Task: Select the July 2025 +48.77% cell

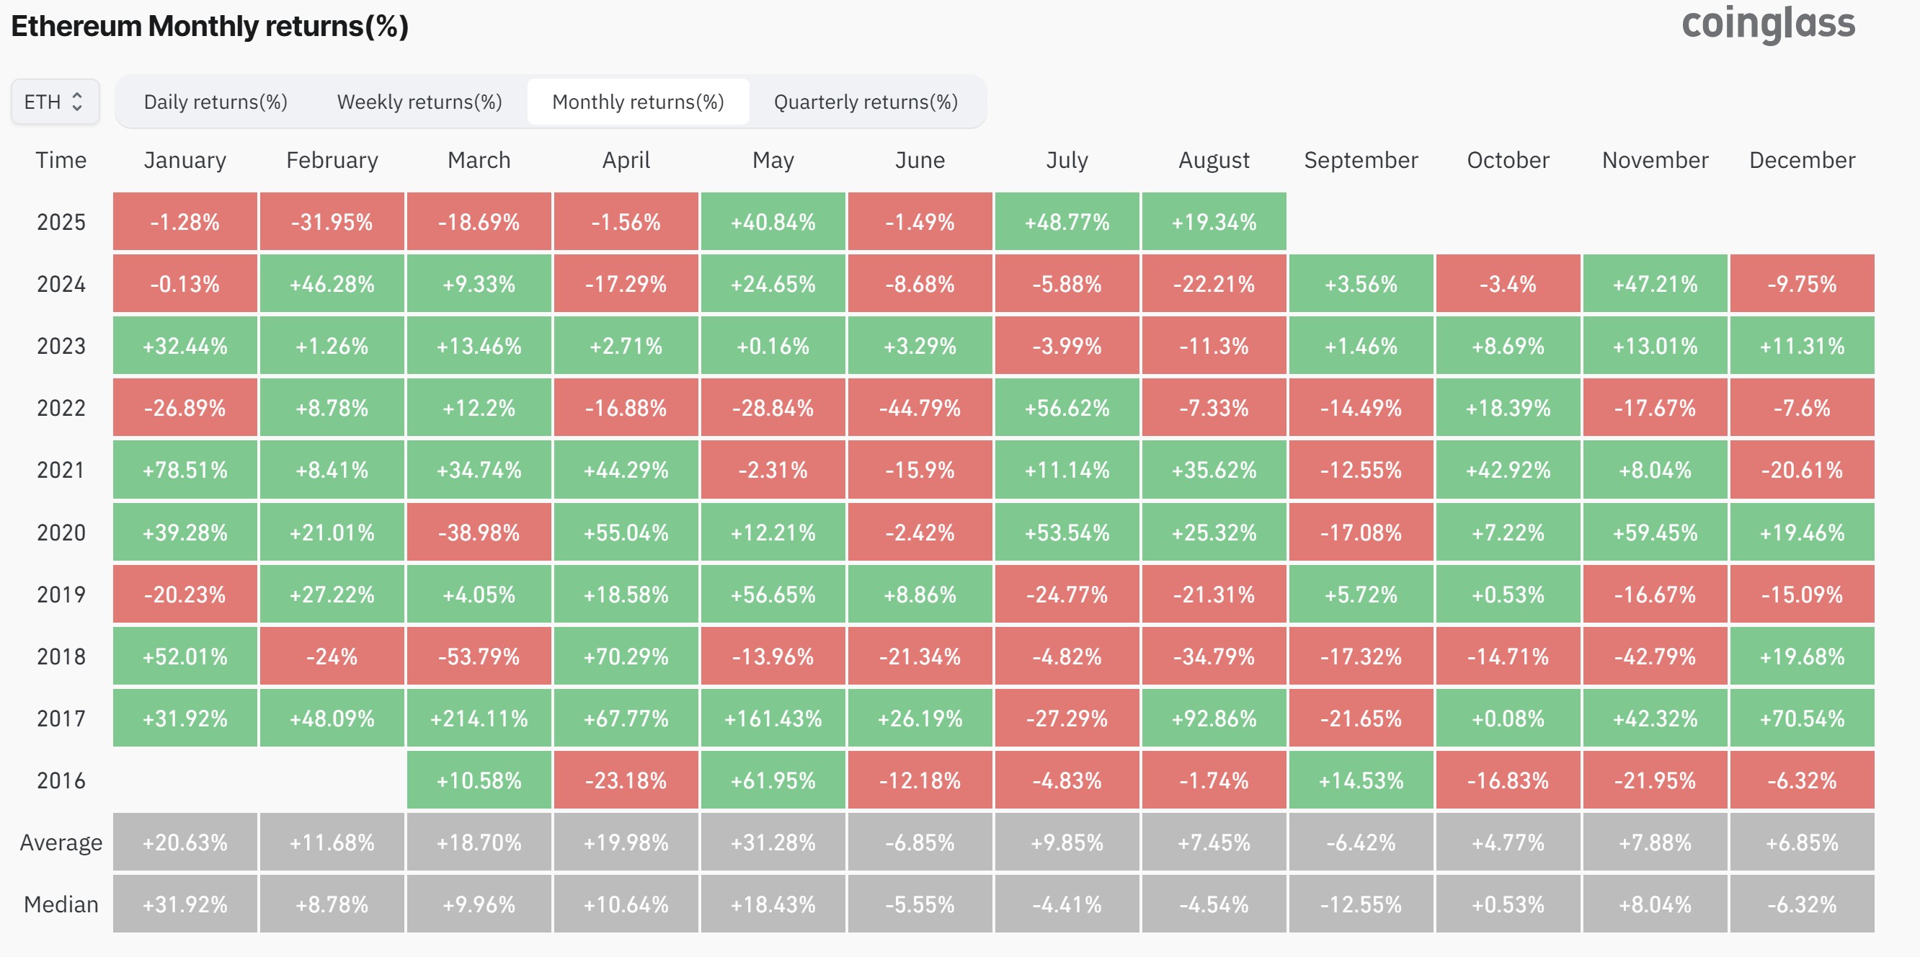Action: [x=1067, y=221]
